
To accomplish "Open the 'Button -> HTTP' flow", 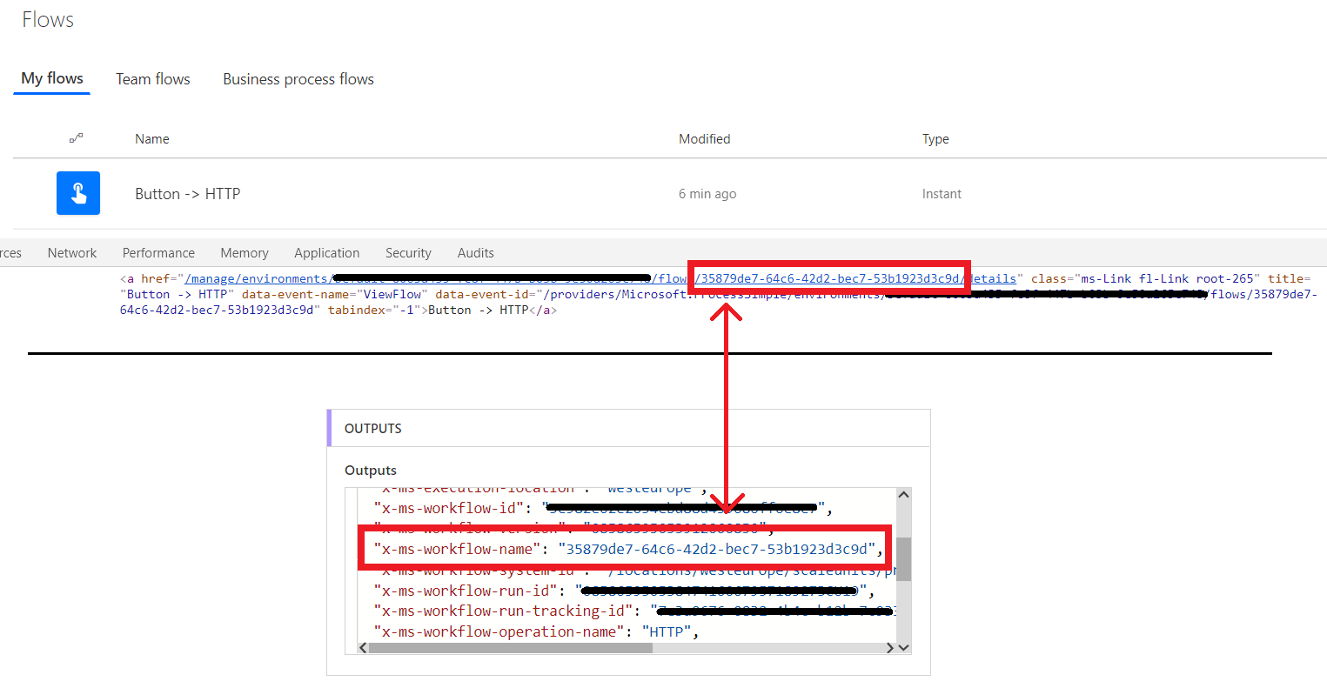I will [187, 193].
